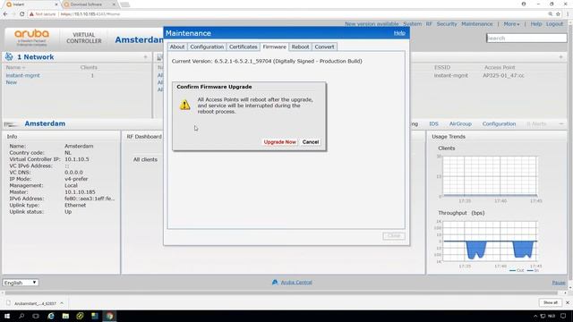Switch to the Download Software browser tab
The height and width of the screenshot is (322, 573).
89,4
